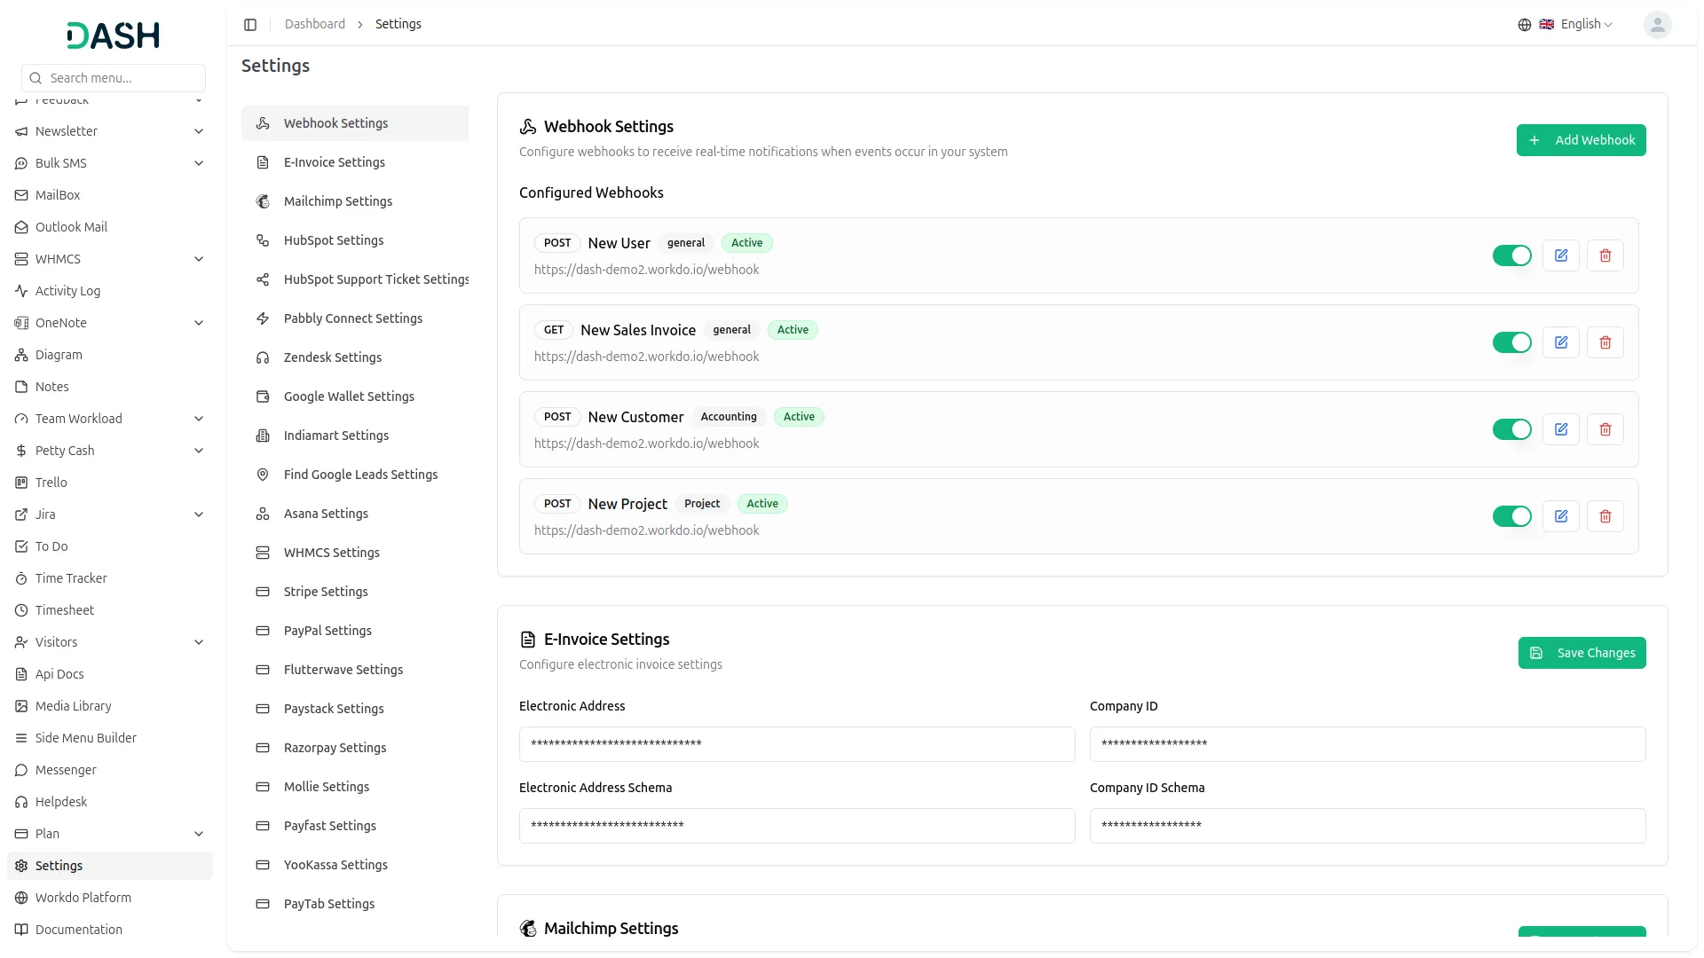Select Zendesk Settings in the settings menu
The height and width of the screenshot is (958, 1704).
332,357
